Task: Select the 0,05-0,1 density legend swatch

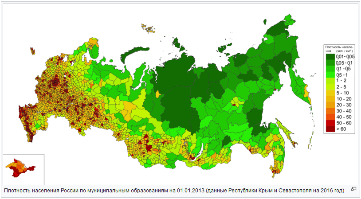Action: pos(330,62)
